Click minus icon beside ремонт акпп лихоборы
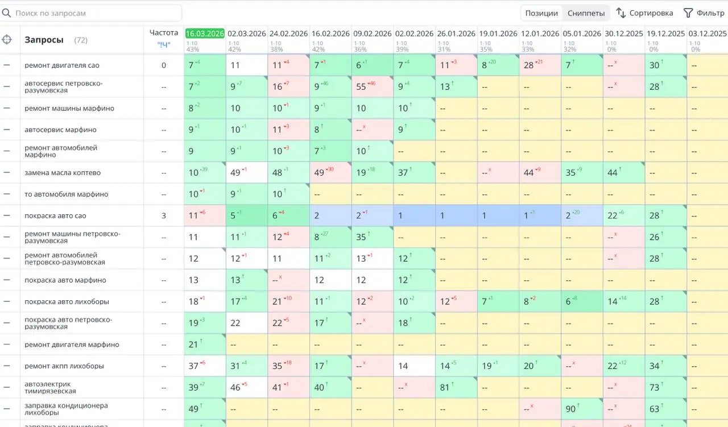This screenshot has width=728, height=427. 7,366
